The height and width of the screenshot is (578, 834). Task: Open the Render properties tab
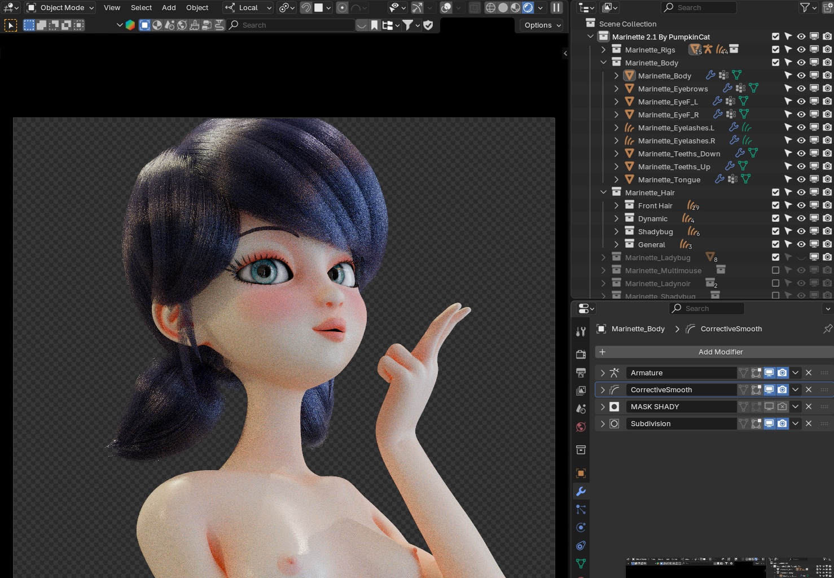click(x=581, y=354)
